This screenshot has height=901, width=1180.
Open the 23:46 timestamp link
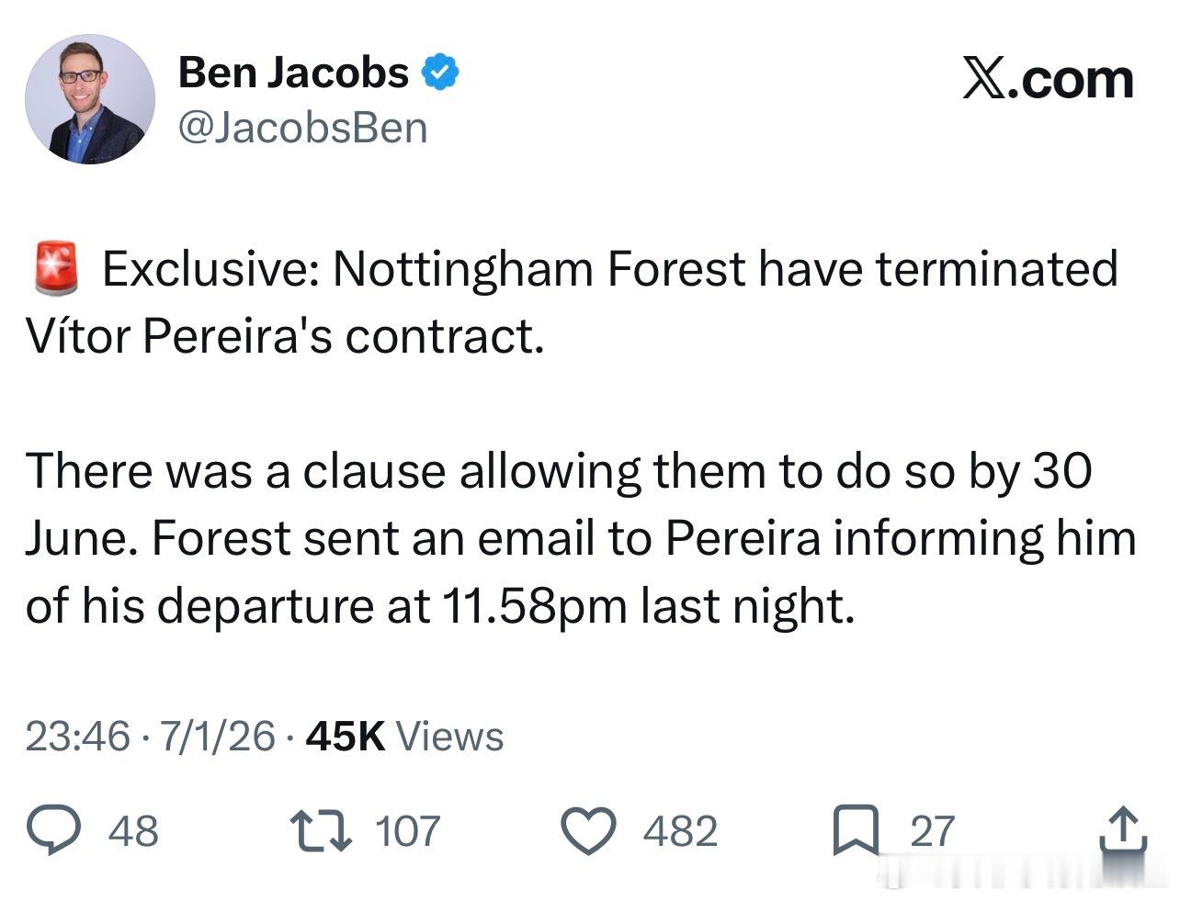point(77,736)
